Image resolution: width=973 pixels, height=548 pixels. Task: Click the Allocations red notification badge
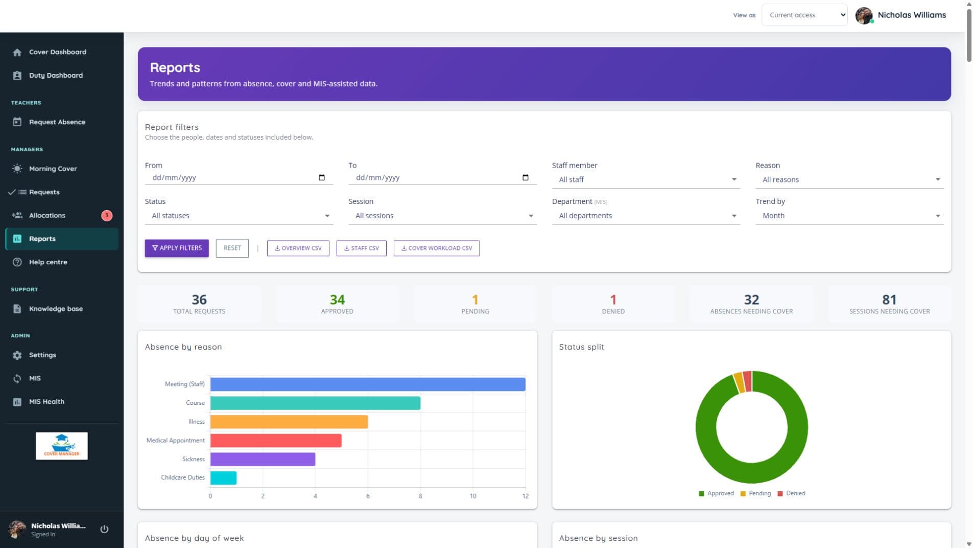point(107,216)
